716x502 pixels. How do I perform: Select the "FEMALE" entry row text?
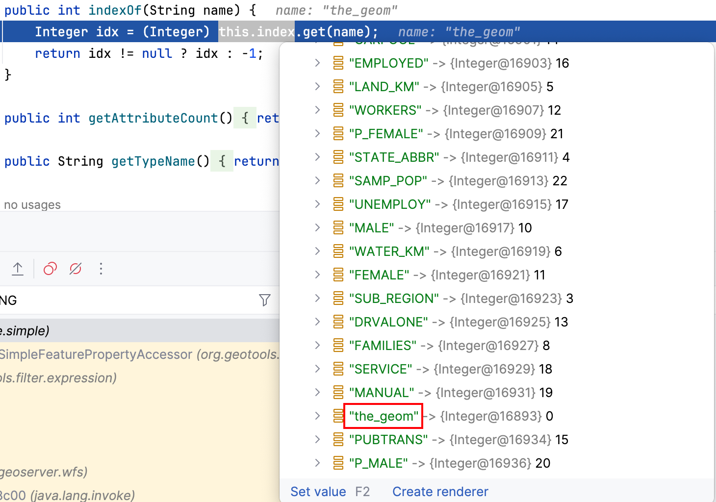(x=447, y=275)
